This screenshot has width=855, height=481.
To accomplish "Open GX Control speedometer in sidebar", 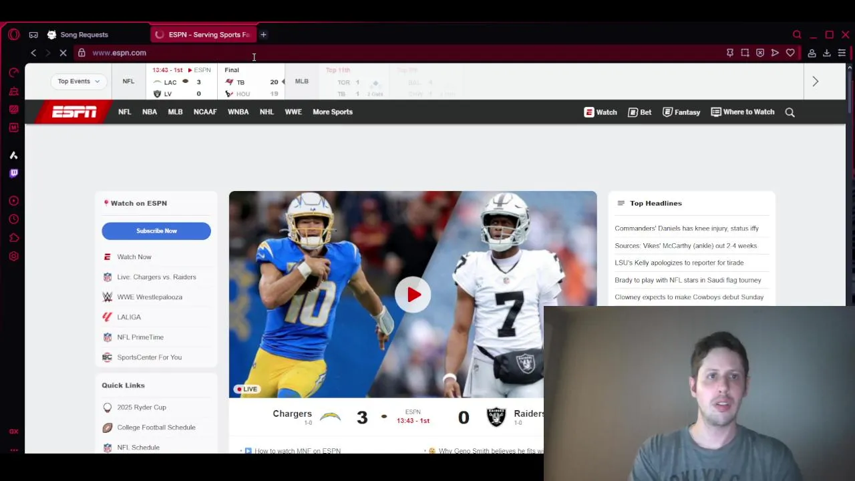I will pos(13,72).
